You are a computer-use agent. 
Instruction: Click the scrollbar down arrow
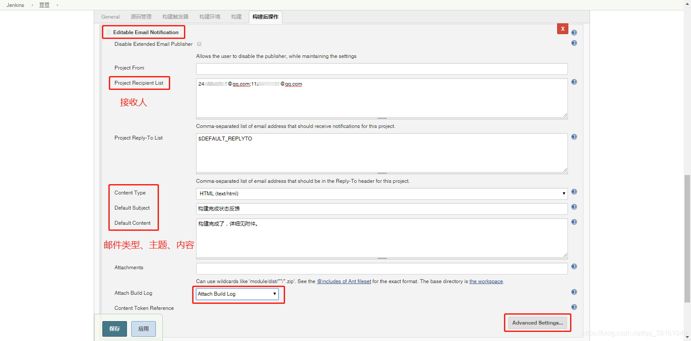pyautogui.click(x=687, y=338)
